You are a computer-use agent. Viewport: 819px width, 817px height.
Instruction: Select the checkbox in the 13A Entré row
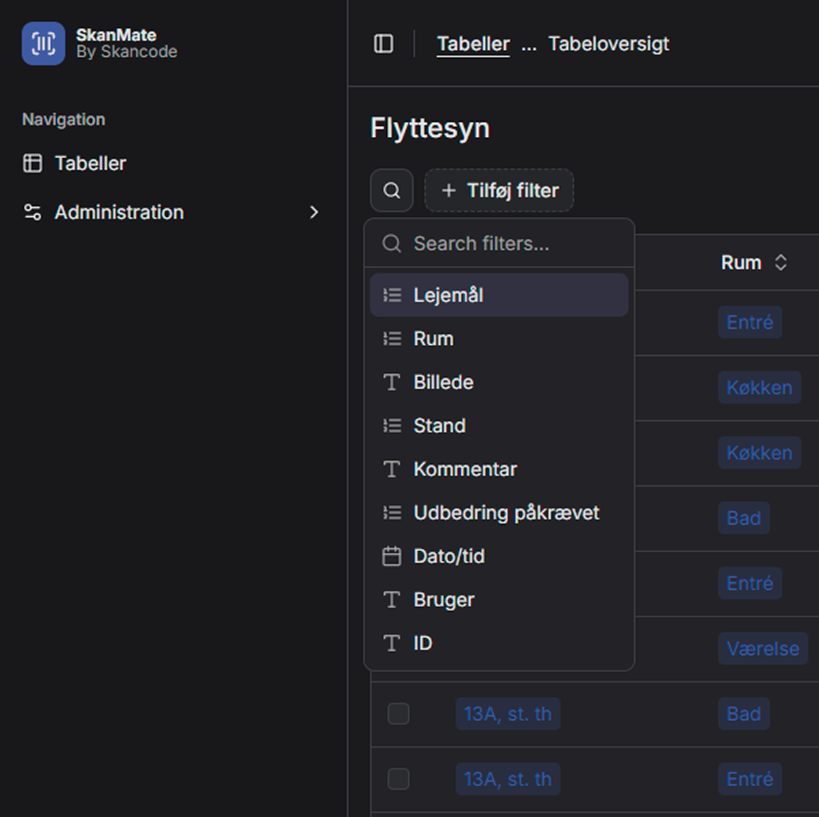click(398, 779)
